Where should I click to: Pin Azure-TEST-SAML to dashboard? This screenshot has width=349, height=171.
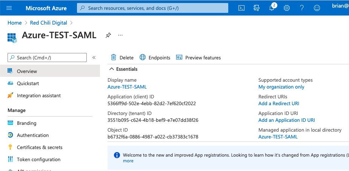click(x=108, y=35)
